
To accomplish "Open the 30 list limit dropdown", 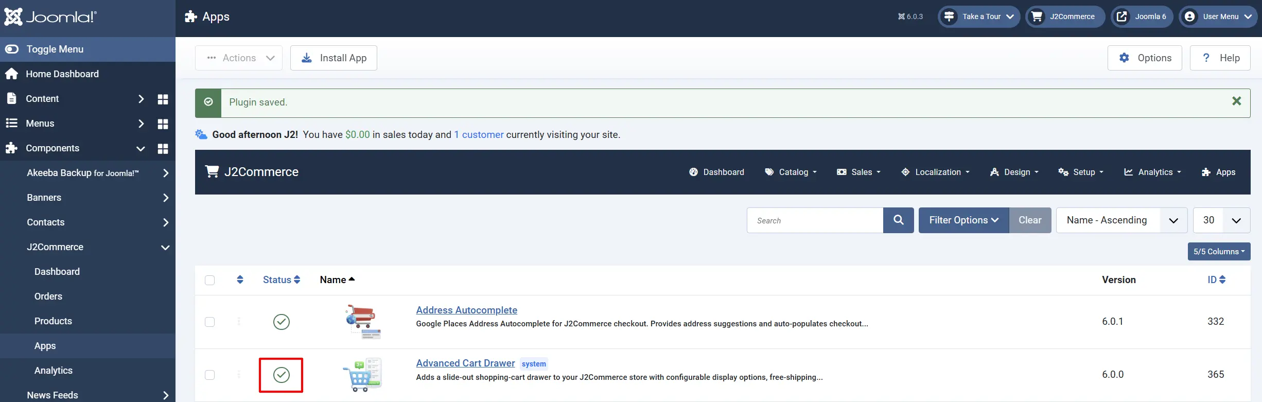I will tap(1221, 220).
